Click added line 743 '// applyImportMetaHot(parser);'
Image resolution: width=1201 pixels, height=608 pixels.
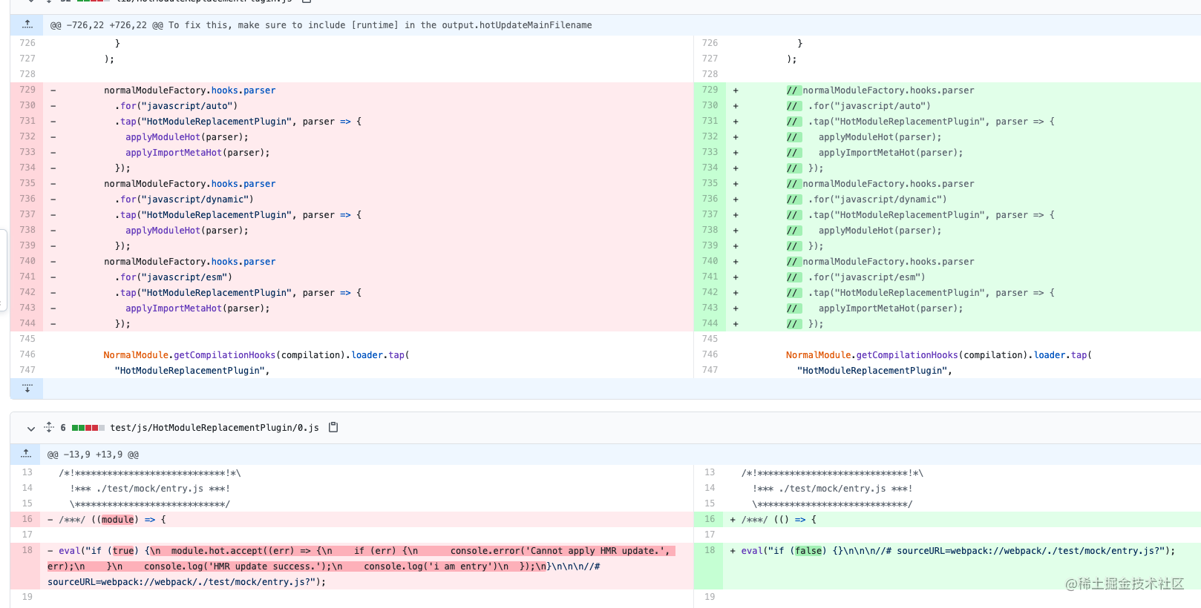coord(874,308)
